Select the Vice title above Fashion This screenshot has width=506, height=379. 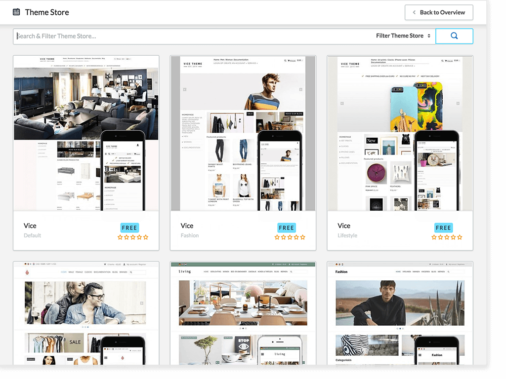pyautogui.click(x=187, y=226)
